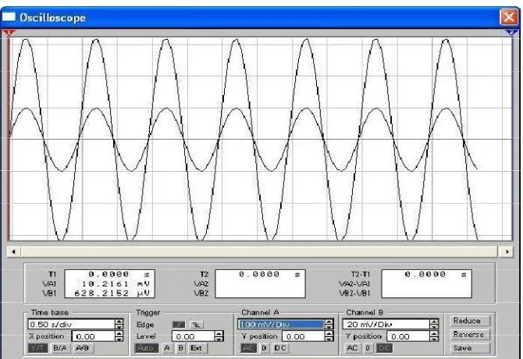Set the trigger source to Ext

tap(197, 348)
